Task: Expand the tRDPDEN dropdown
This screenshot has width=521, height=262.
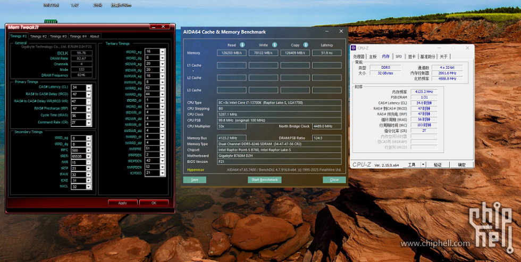Action: tap(162, 161)
